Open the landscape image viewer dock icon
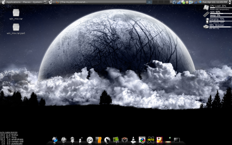Image resolution: width=232 pixels, height=145 pixels. 116,140
